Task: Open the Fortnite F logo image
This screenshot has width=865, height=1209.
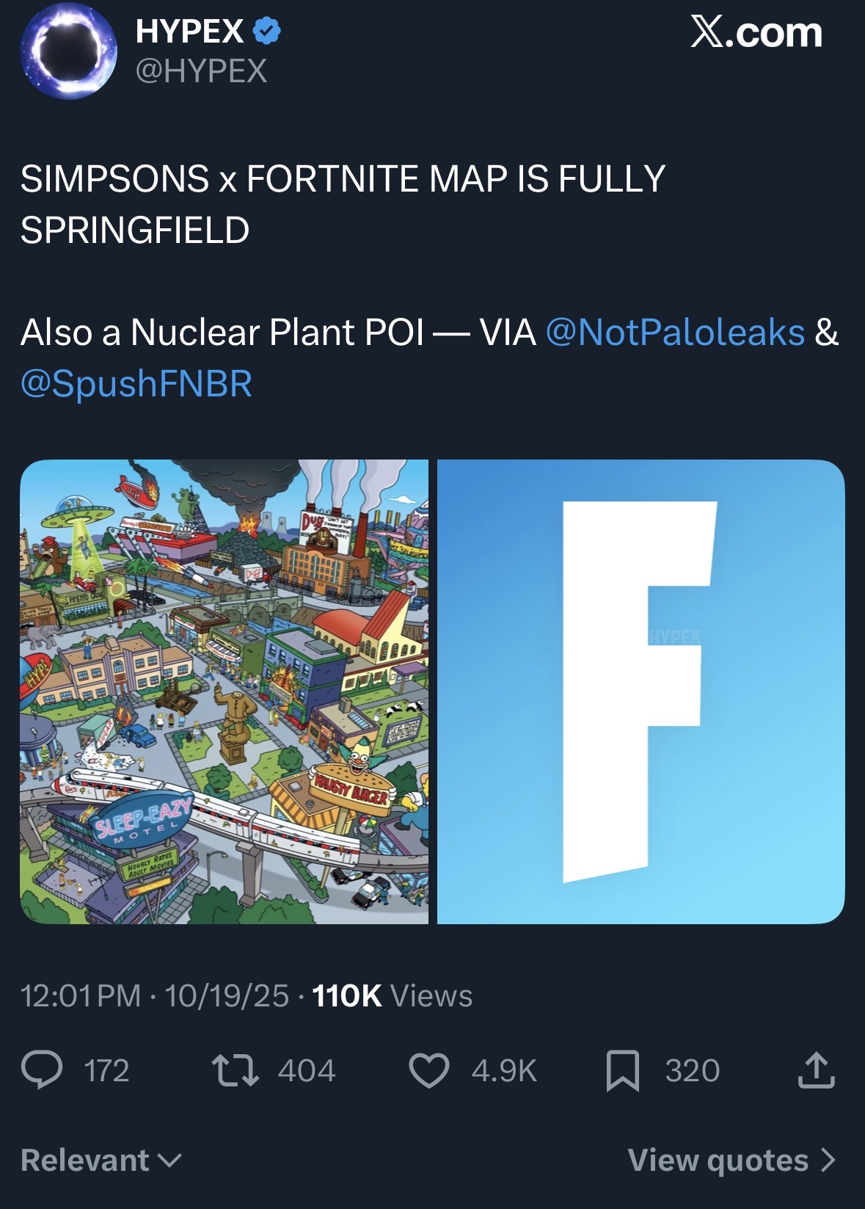Action: tap(641, 691)
